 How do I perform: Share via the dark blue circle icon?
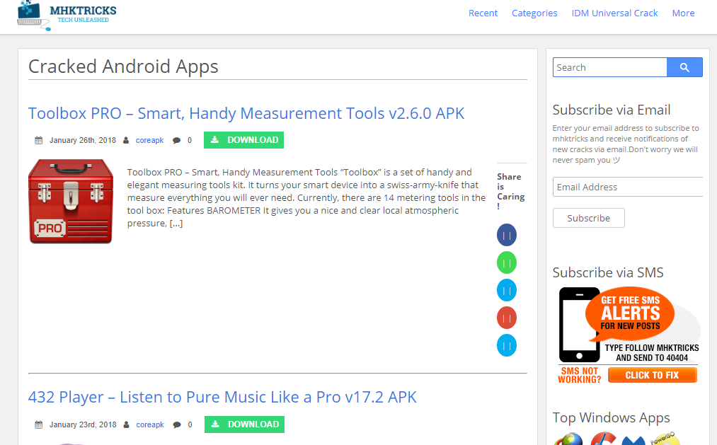(x=507, y=236)
